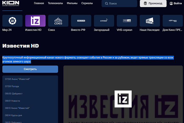
Task: Select the Союз channel icon
Action: point(58,21)
